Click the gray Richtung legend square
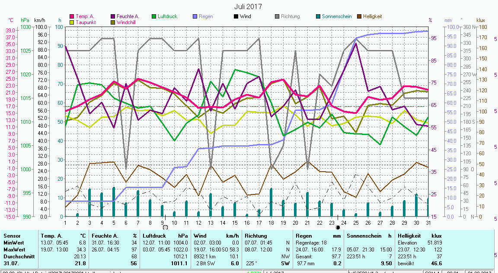 coord(277,16)
